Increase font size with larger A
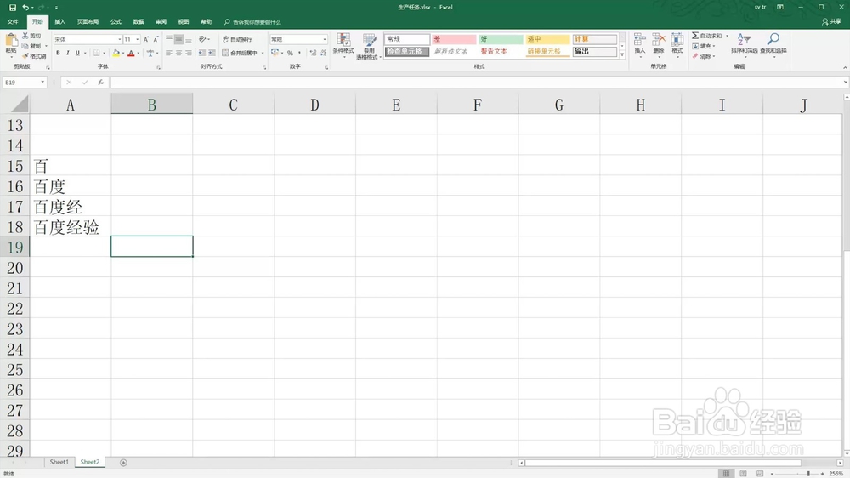The image size is (850, 478). (146, 39)
